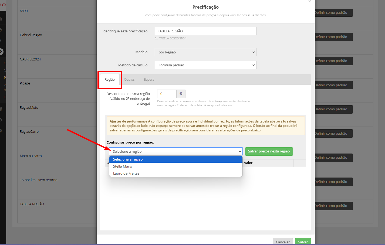The height and width of the screenshot is (245, 385).
Task: Open the Modelo dropdown showing por Região
Action: click(x=205, y=52)
